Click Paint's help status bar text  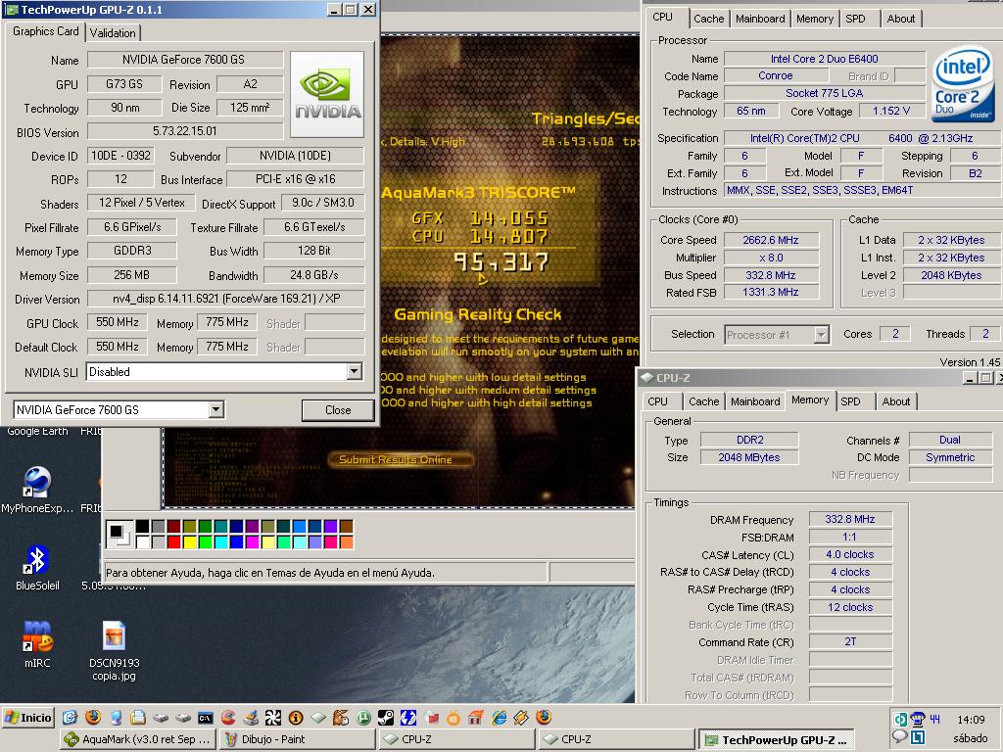(270, 573)
